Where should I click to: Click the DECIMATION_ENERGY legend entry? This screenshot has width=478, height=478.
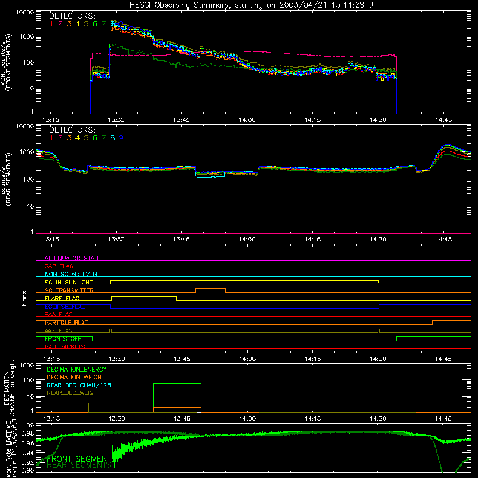(x=76, y=369)
